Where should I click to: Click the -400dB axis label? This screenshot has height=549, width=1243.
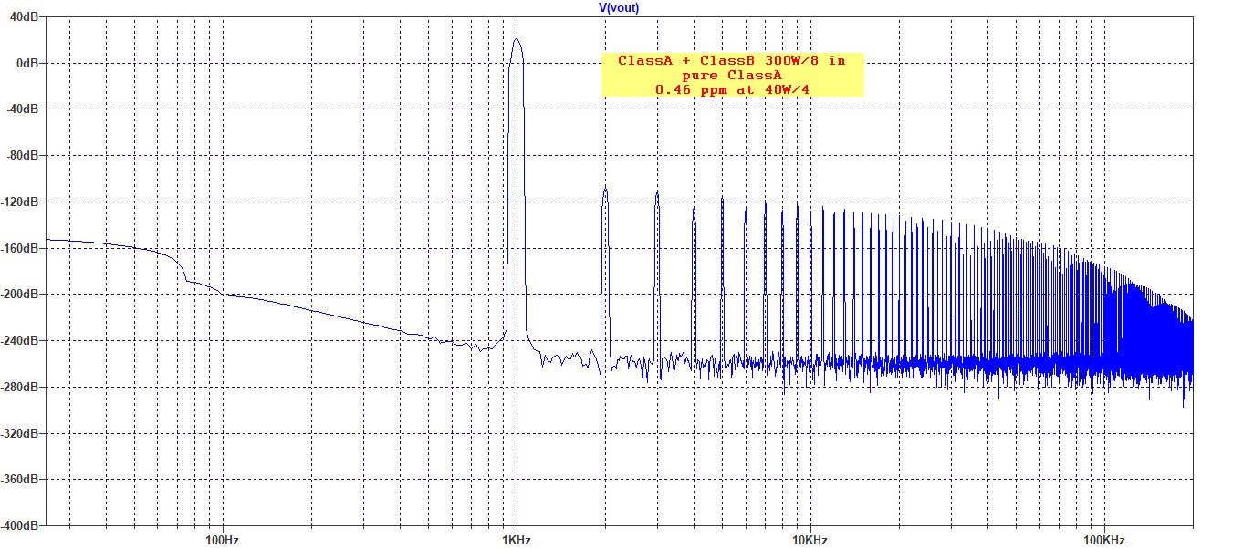[21, 526]
